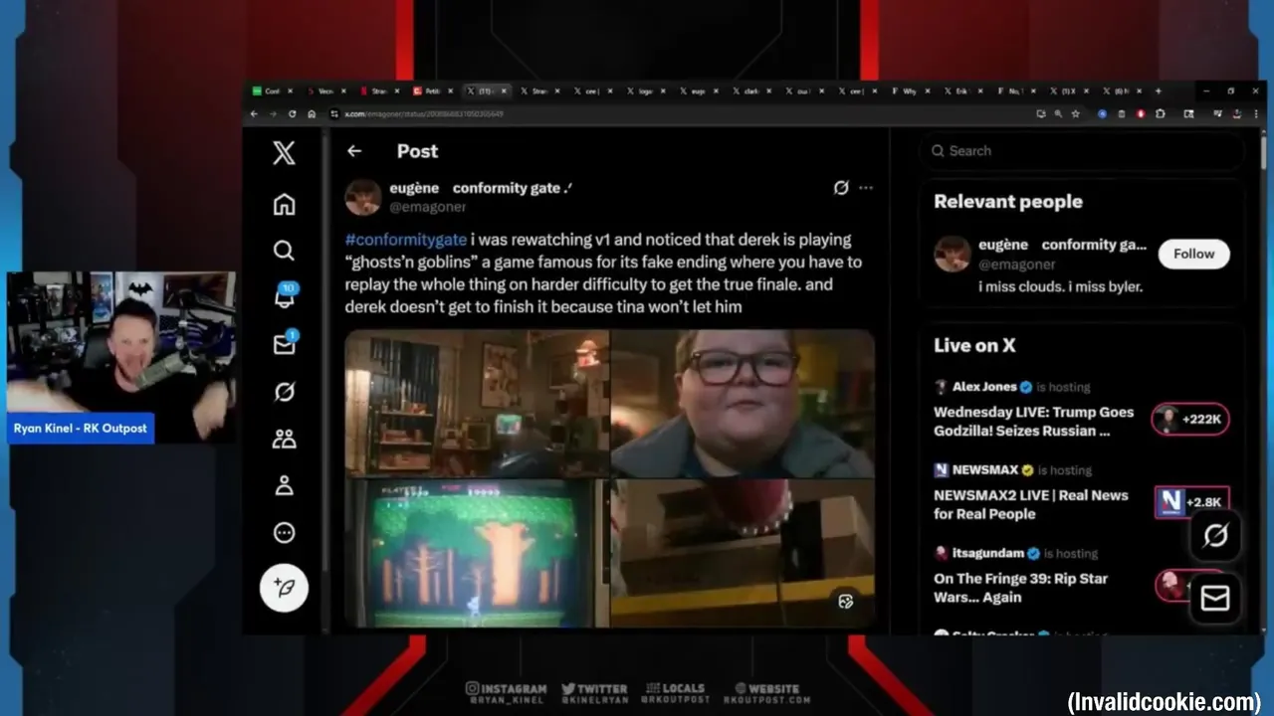The height and width of the screenshot is (716, 1274).
Task: Click the browser forward arrow
Action: [x=273, y=114]
